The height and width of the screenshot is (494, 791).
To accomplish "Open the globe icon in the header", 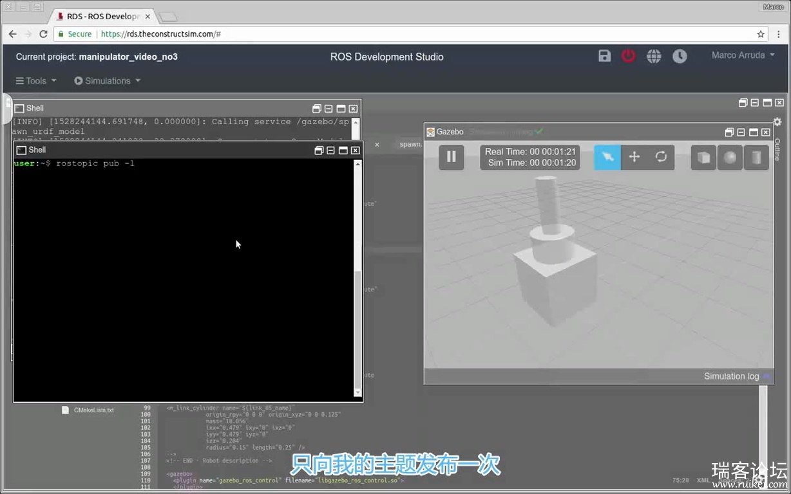I will [654, 56].
